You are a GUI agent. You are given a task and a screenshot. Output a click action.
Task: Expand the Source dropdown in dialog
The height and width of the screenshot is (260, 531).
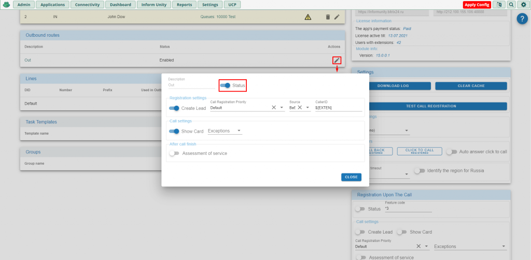(308, 108)
